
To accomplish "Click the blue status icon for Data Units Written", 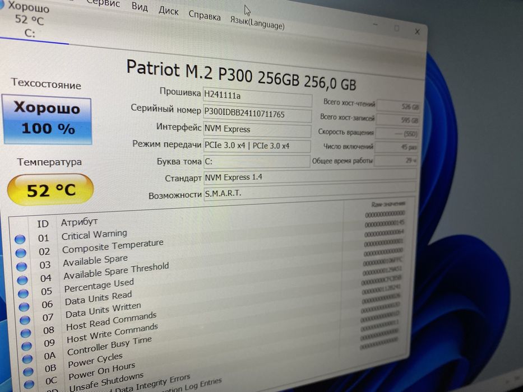I will click(25, 320).
